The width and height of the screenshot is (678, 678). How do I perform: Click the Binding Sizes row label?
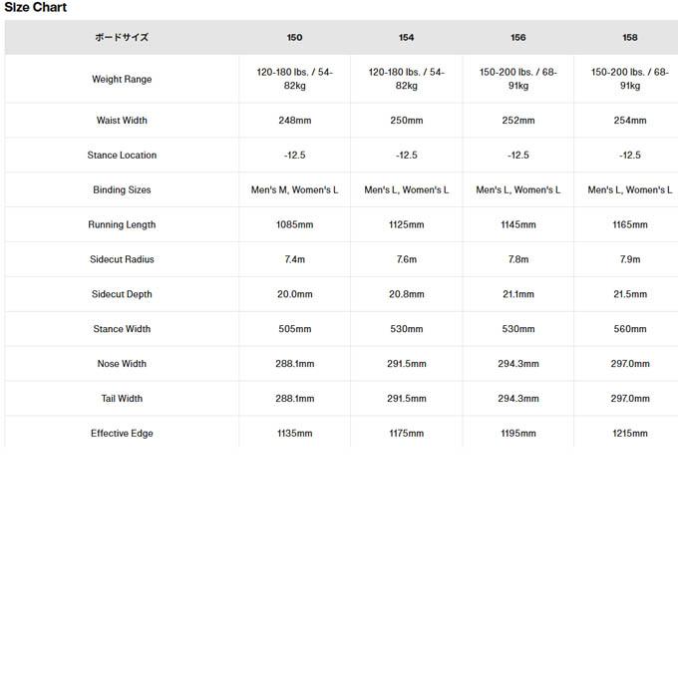122,189
